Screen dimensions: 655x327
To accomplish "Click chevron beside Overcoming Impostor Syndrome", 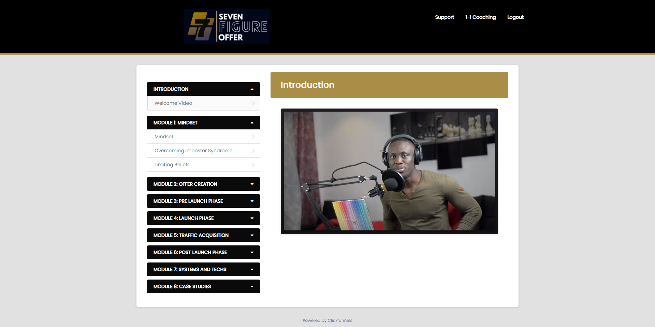I will (x=253, y=151).
